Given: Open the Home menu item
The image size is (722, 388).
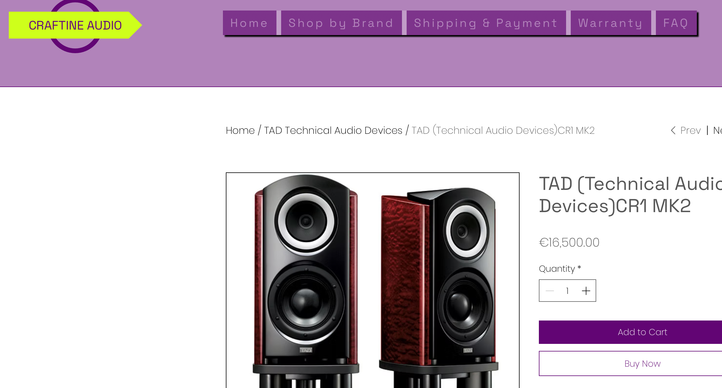Looking at the screenshot, I should pyautogui.click(x=250, y=23).
